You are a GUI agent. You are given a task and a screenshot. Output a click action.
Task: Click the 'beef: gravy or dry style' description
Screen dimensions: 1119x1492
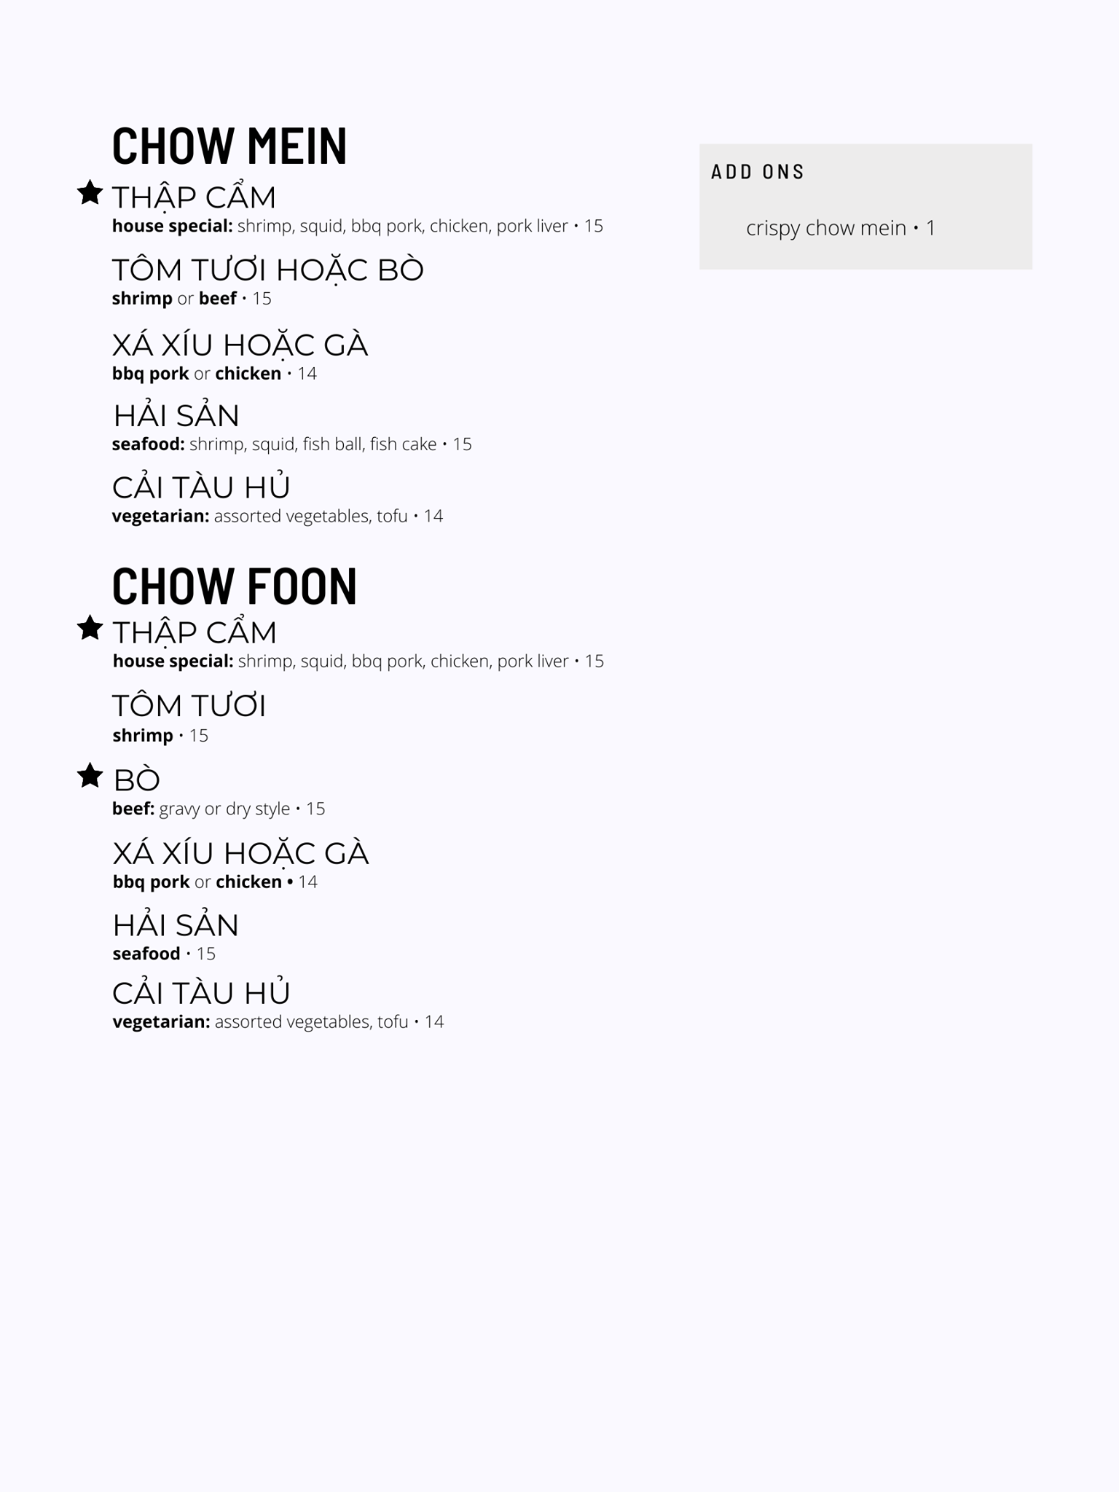pos(219,809)
